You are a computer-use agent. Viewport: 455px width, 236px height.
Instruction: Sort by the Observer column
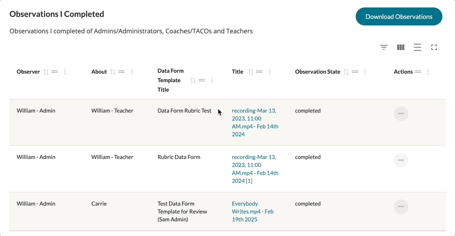tap(45, 72)
